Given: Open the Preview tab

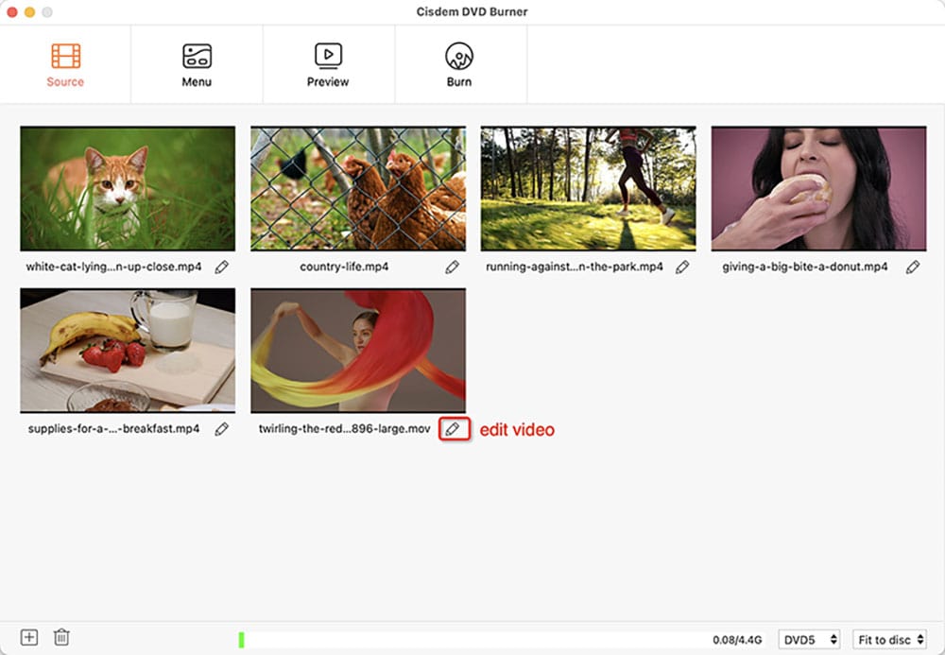Looking at the screenshot, I should pos(328,64).
